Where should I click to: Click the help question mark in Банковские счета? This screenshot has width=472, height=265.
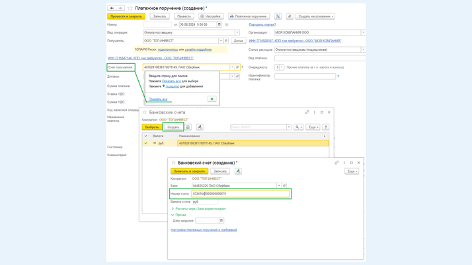tap(326, 127)
